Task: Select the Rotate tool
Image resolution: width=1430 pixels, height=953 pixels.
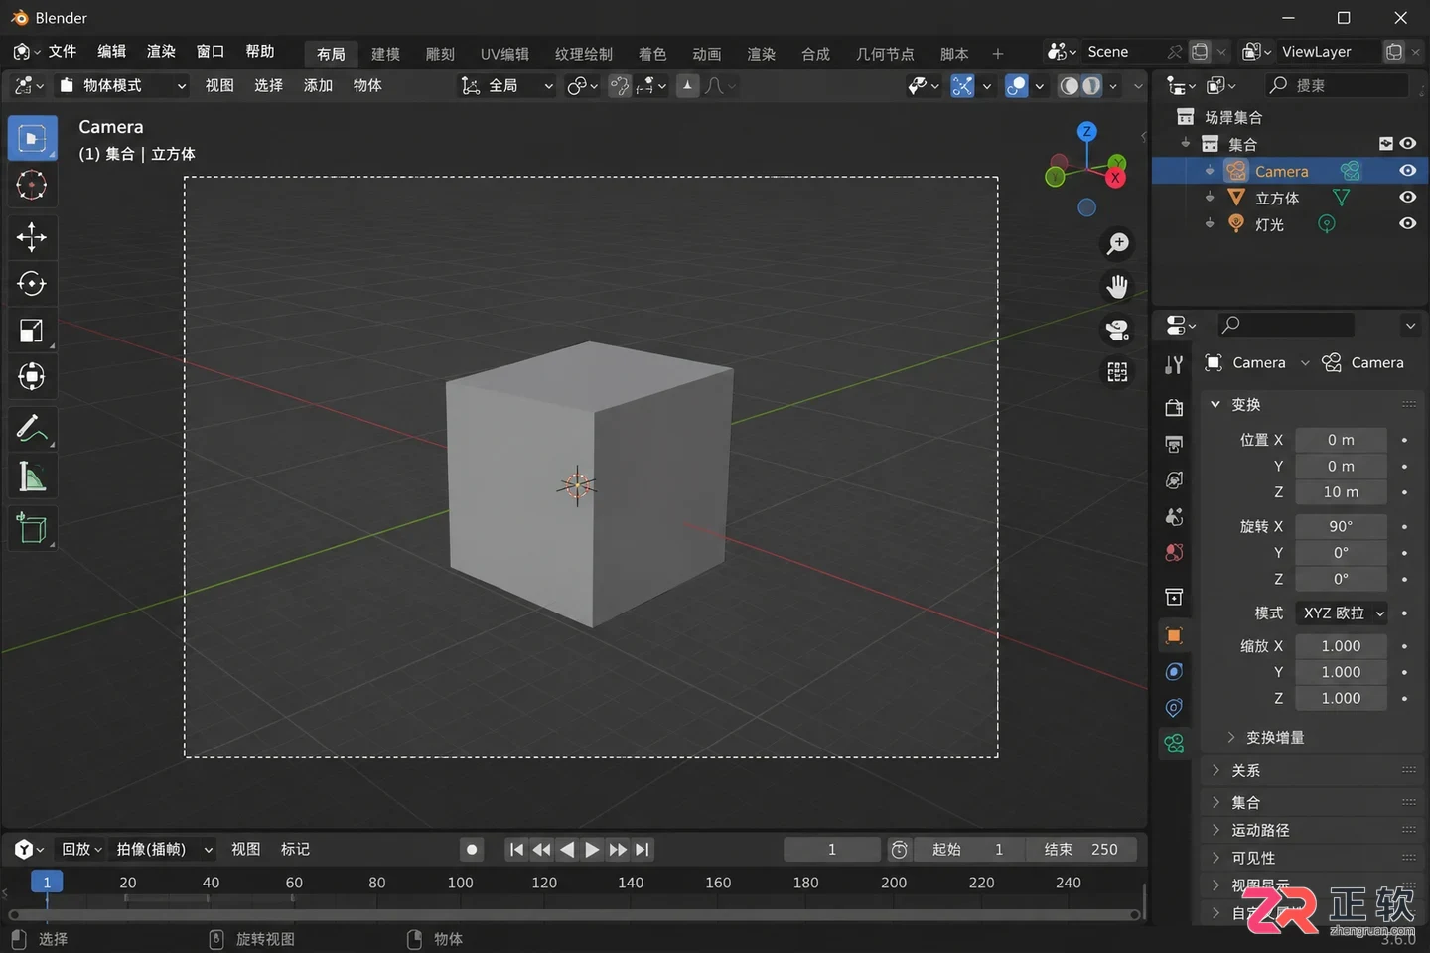Action: tap(32, 284)
